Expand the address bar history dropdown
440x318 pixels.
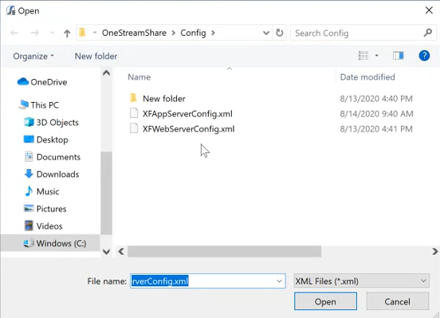265,33
